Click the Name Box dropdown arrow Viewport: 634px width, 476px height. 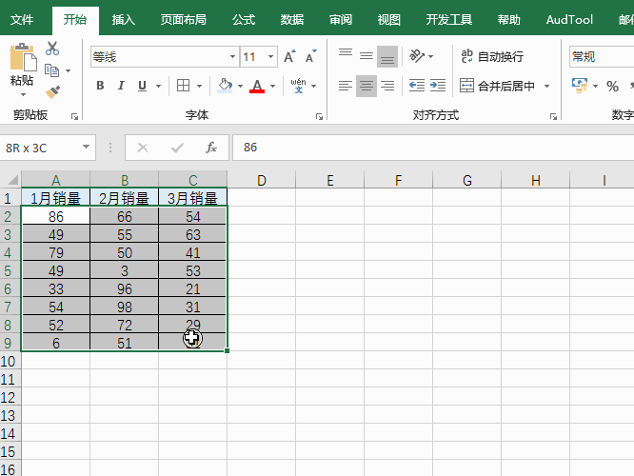point(86,148)
